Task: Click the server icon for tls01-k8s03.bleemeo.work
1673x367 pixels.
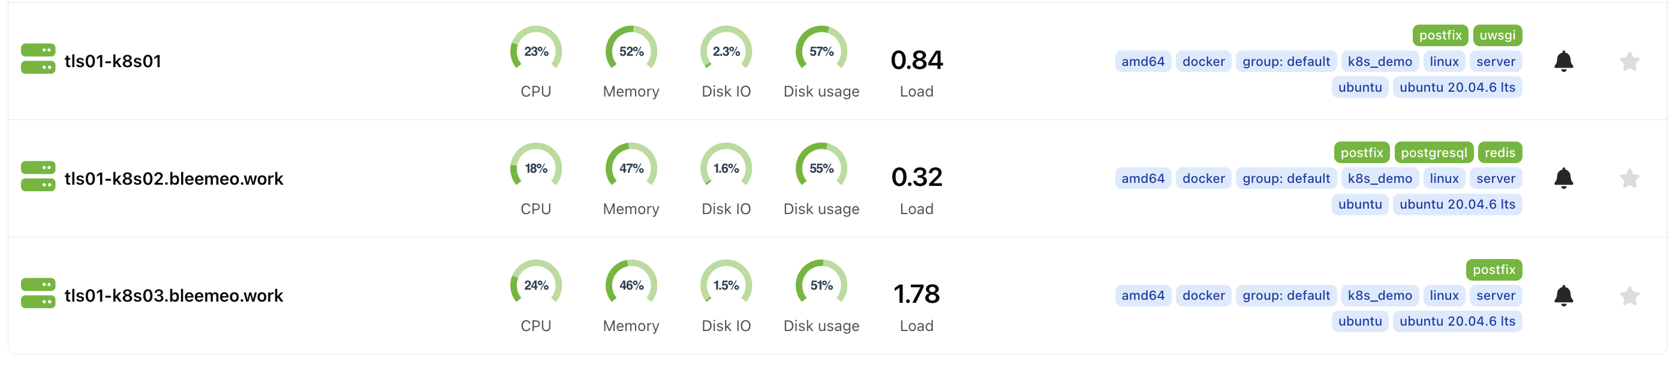Action: point(38,293)
